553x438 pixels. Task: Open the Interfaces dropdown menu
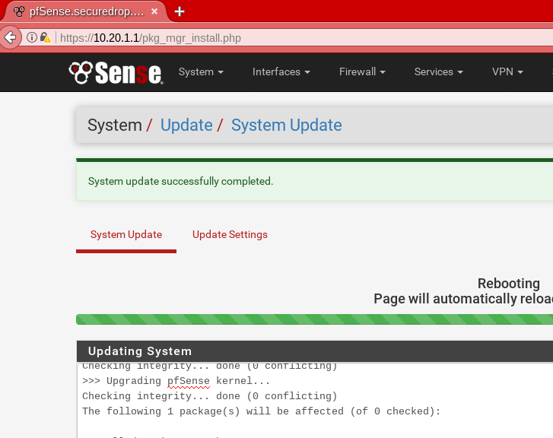[281, 72]
